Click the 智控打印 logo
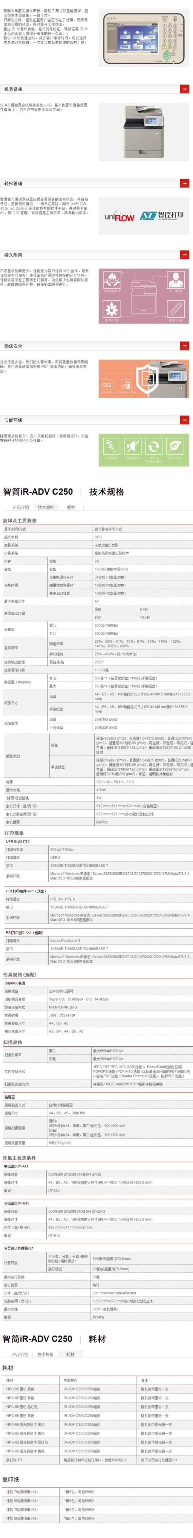This screenshot has width=193, height=1538. click(x=163, y=216)
